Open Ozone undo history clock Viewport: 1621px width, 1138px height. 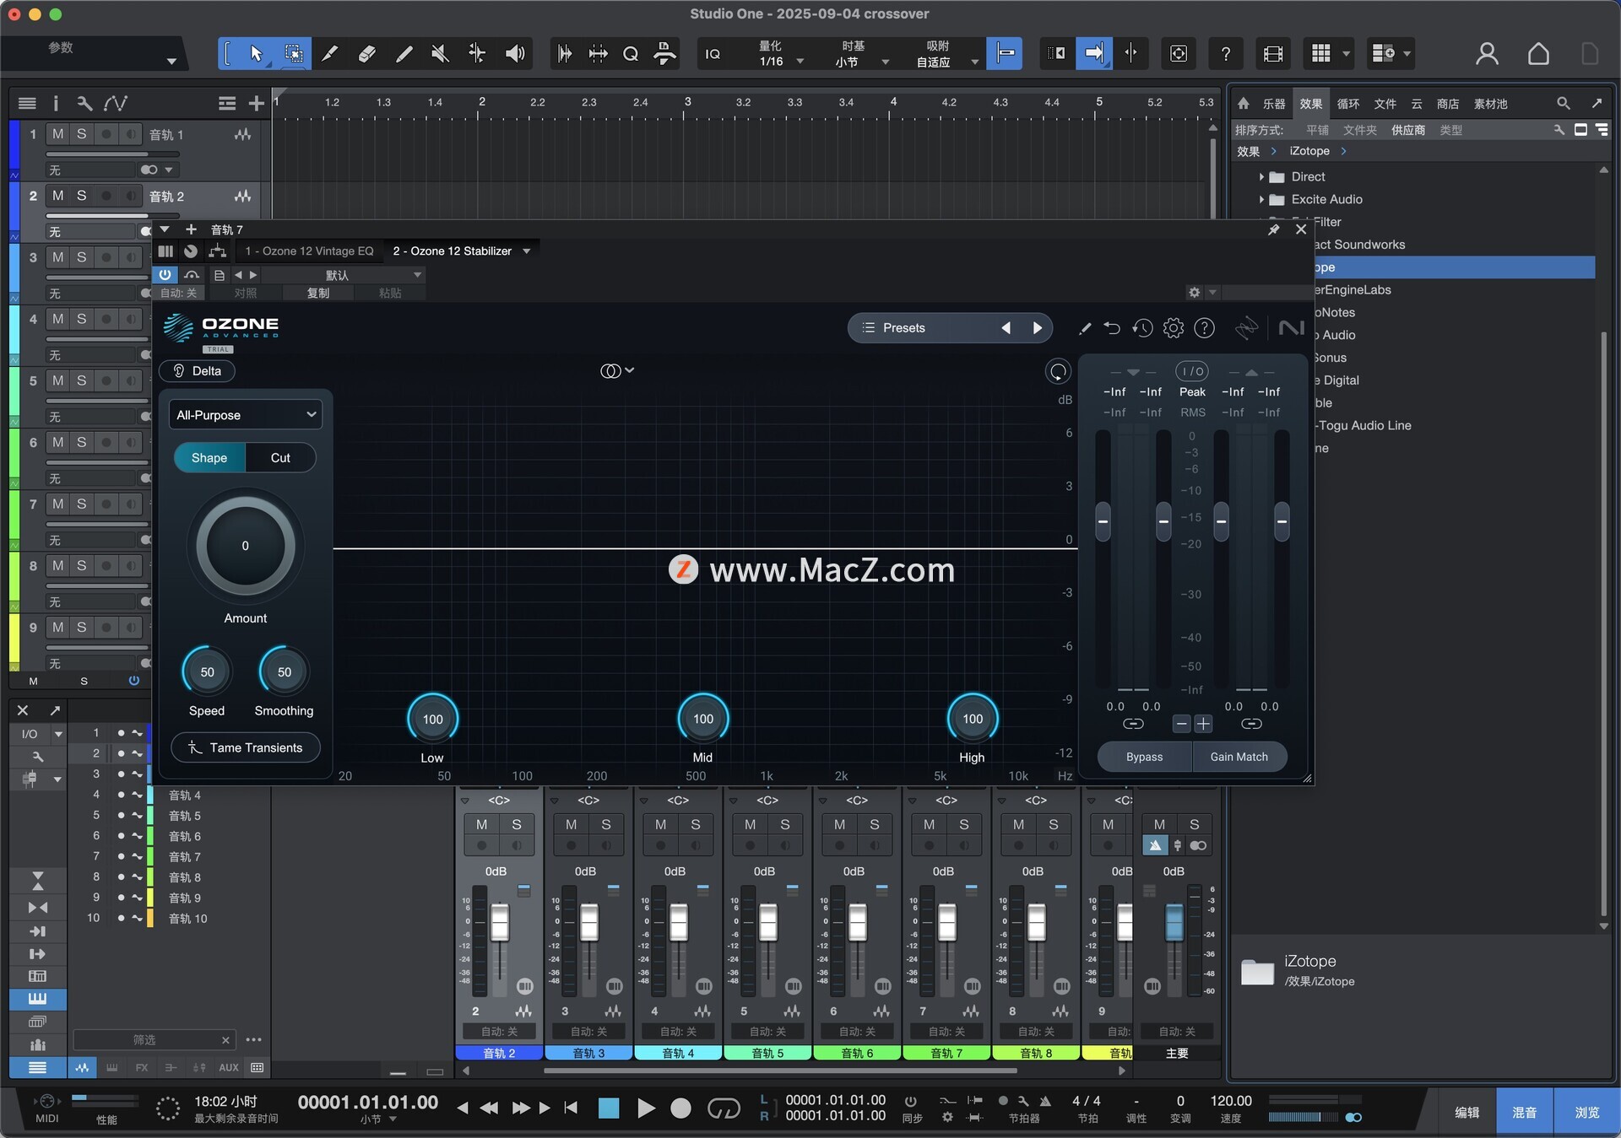coord(1142,328)
